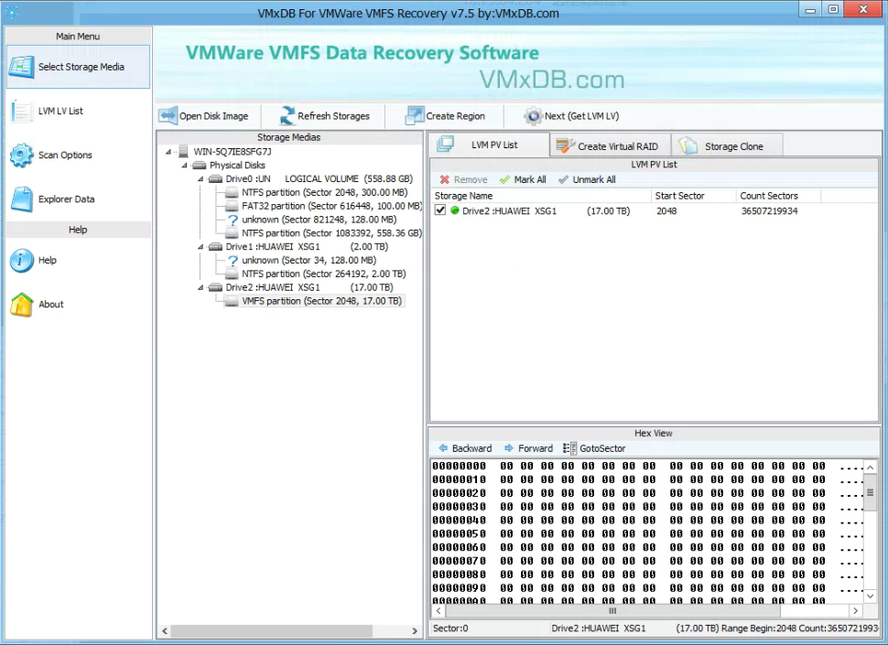
Task: Open the Explorer Data menu entry
Action: coord(78,199)
